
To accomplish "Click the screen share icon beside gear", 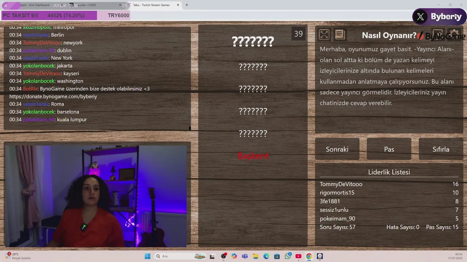I will (437, 35).
